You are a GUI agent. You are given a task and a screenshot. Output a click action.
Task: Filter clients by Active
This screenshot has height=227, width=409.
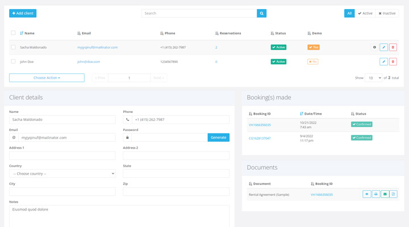click(x=365, y=13)
